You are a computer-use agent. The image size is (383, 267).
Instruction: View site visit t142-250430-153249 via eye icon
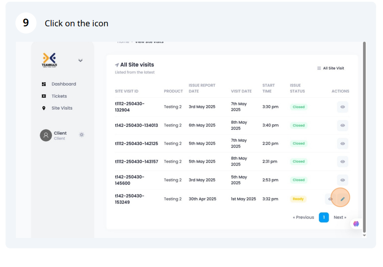point(330,199)
